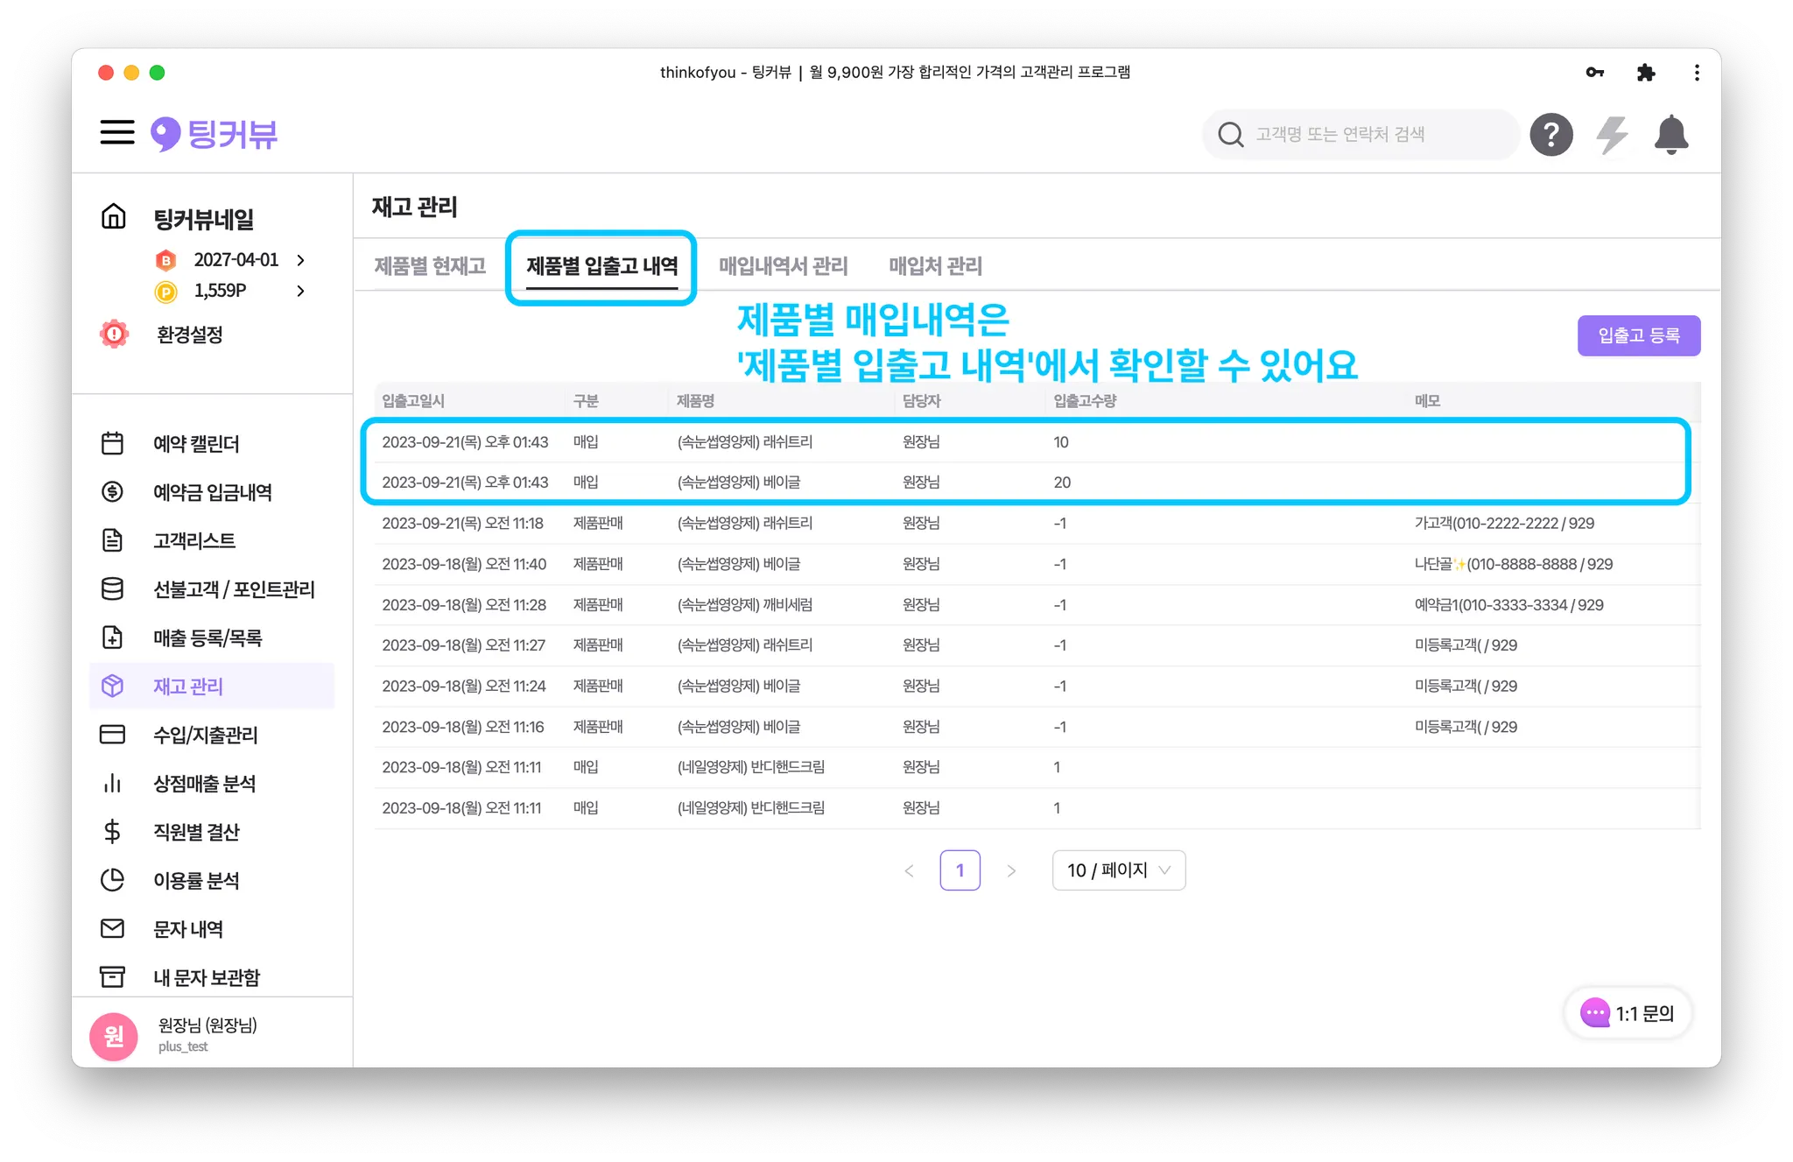Open the 1:1 문의 chat button
The width and height of the screenshot is (1793, 1162).
pos(1628,1013)
